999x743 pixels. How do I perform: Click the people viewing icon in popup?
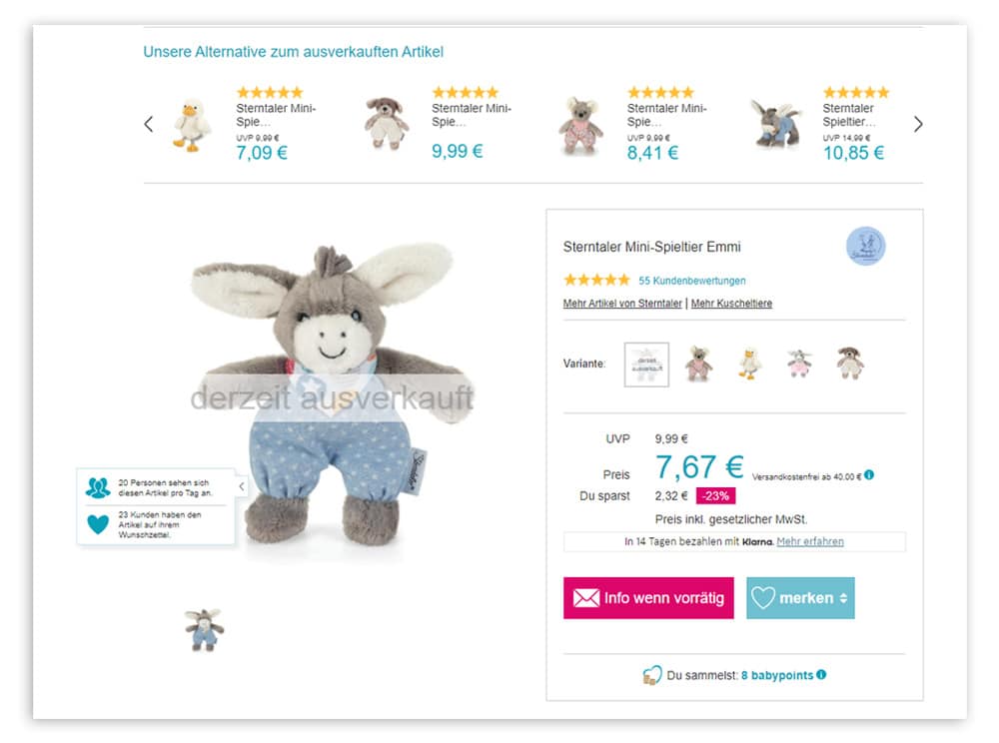click(x=98, y=487)
